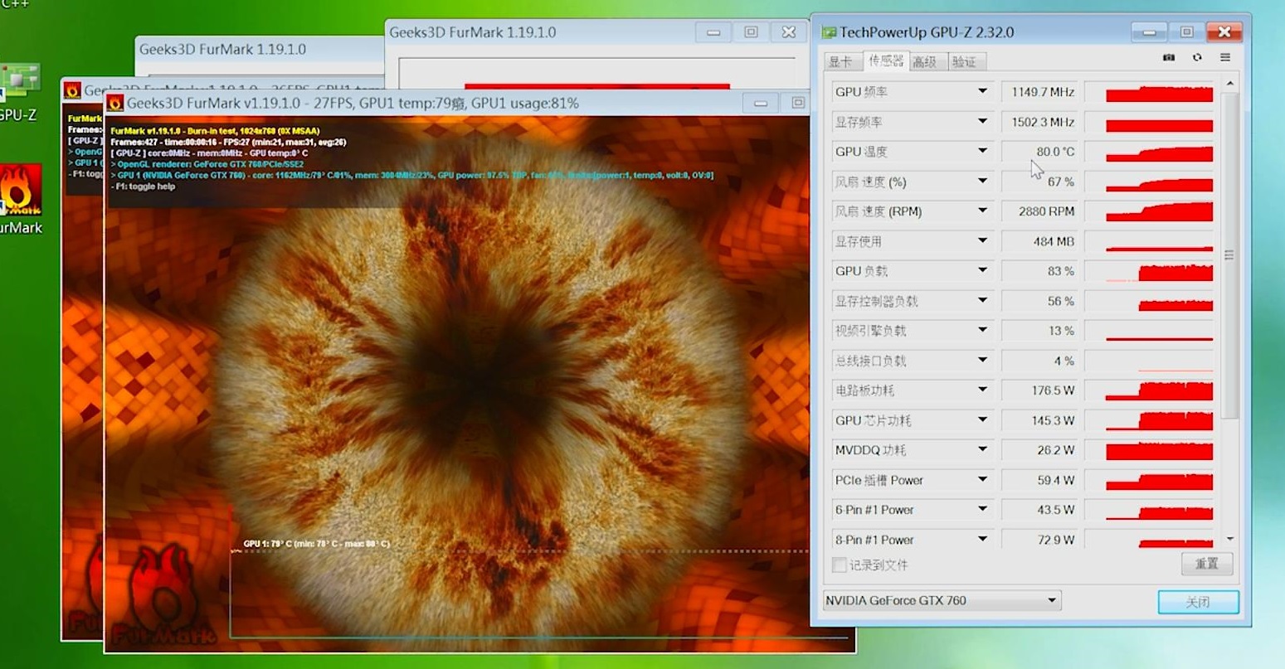Click the 关闭 close button in GPU-Z

point(1198,602)
